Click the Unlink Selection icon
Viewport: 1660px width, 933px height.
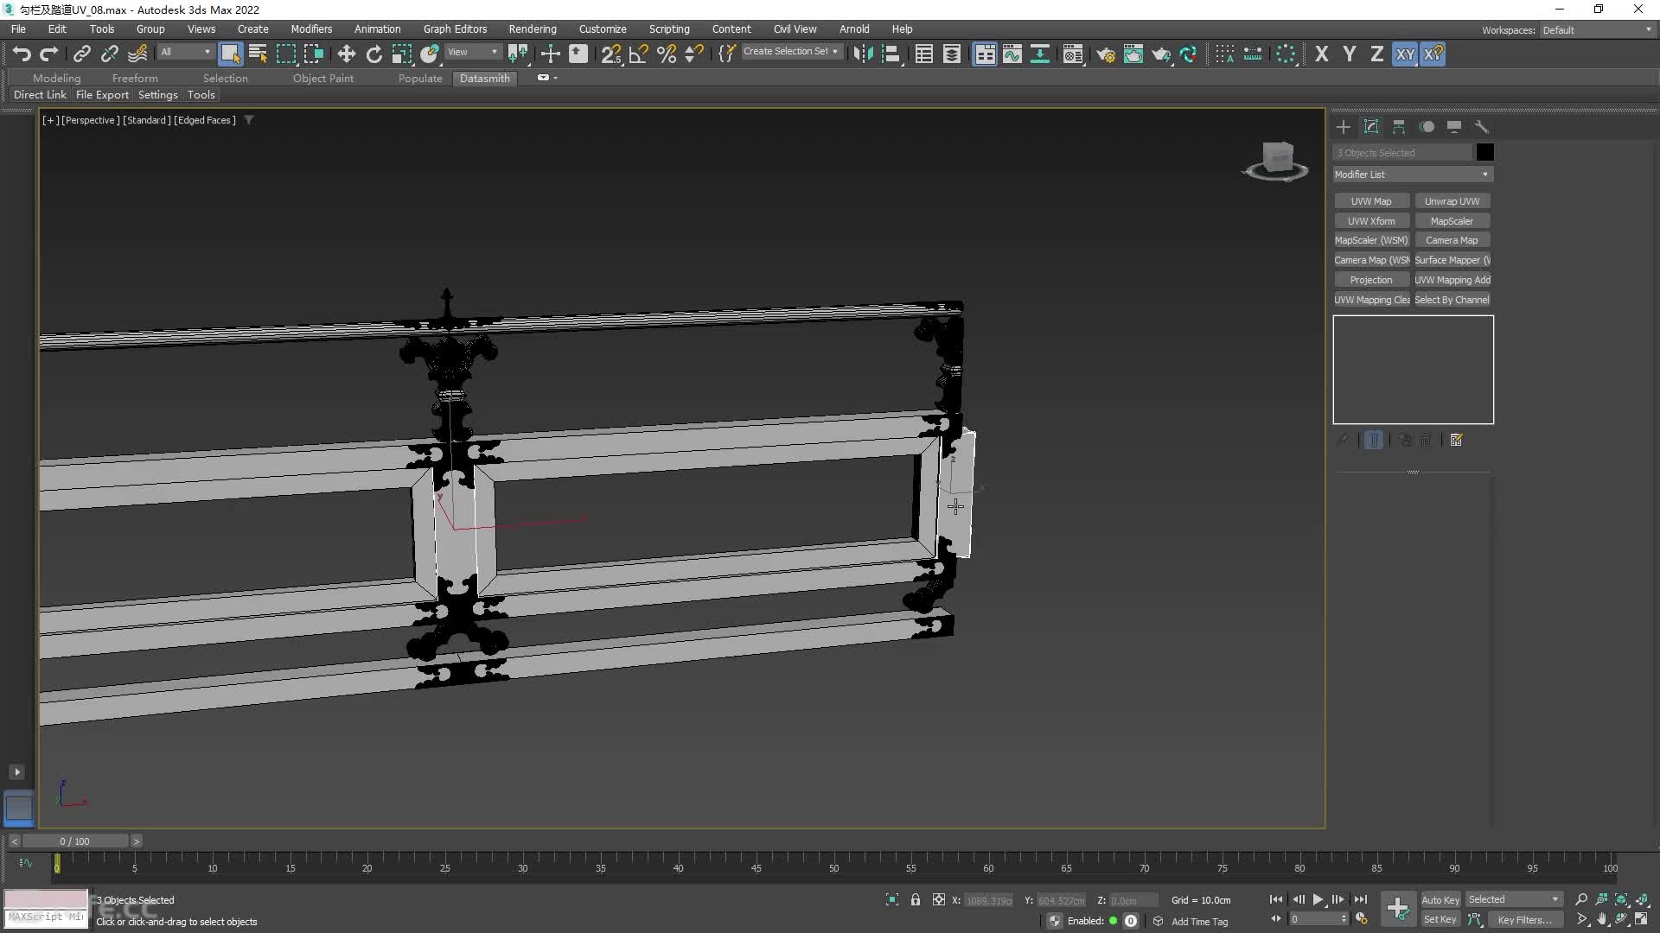[109, 54]
